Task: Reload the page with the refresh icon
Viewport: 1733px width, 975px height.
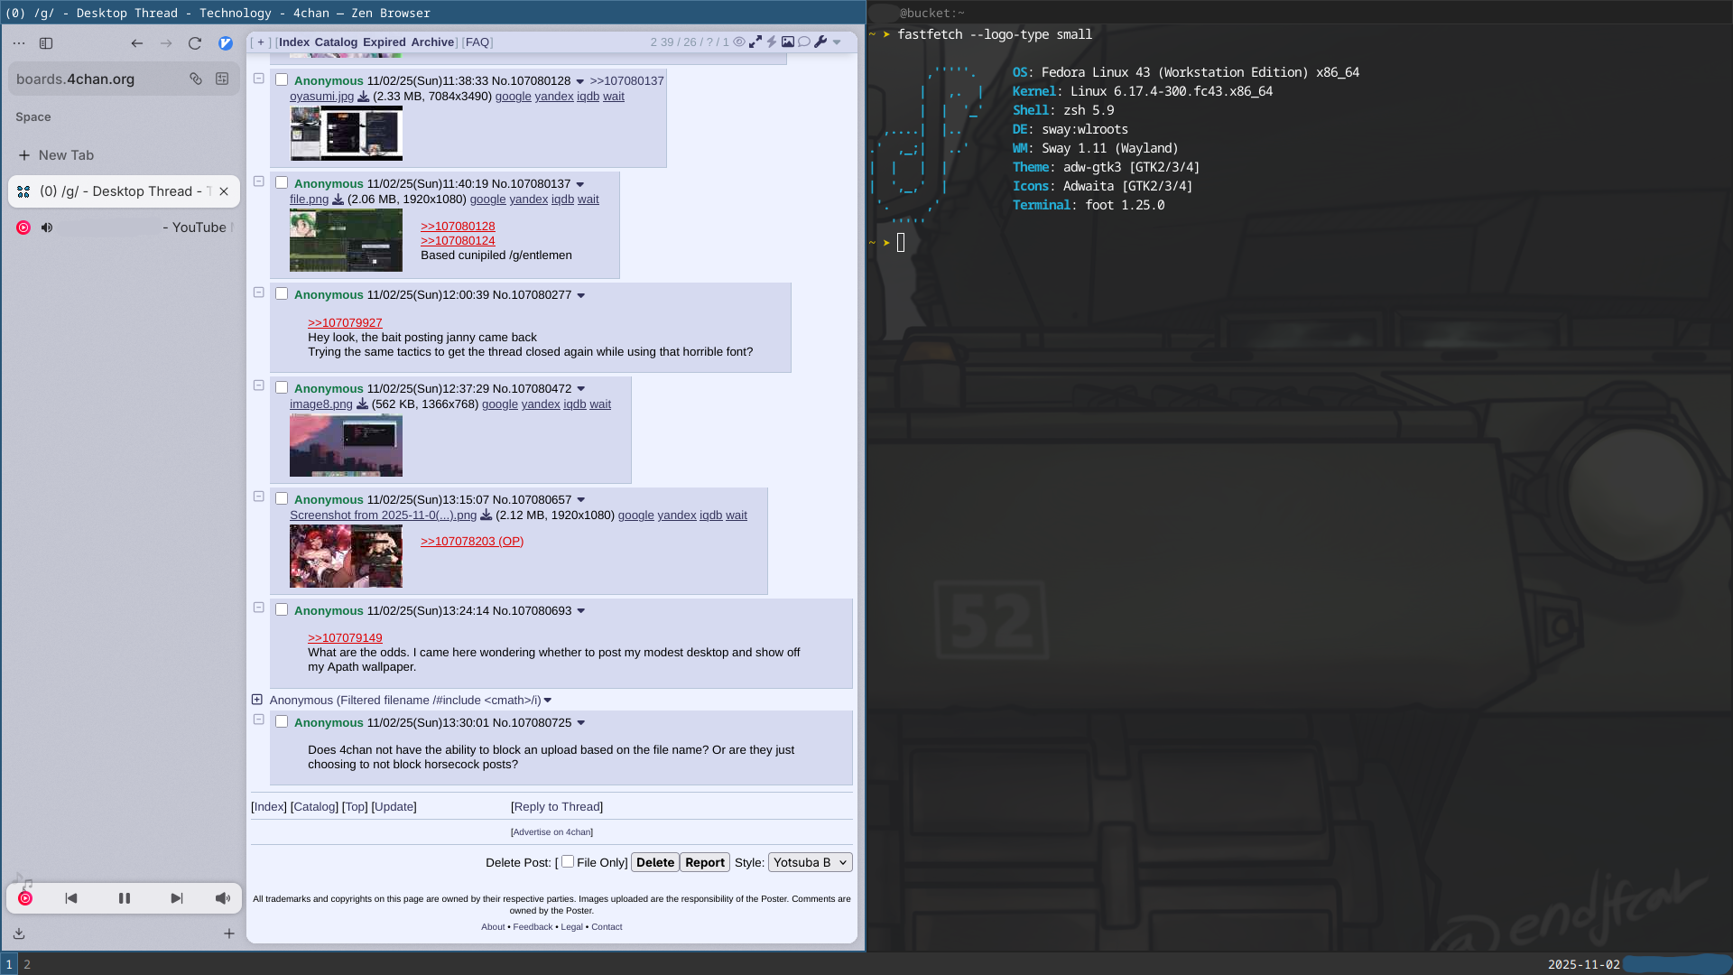Action: (195, 43)
